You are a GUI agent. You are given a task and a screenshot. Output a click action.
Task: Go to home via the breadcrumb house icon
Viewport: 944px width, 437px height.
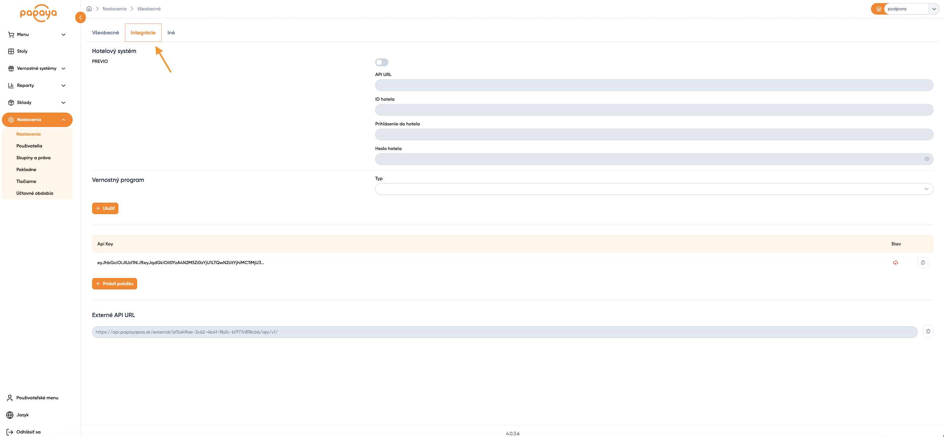tap(89, 9)
